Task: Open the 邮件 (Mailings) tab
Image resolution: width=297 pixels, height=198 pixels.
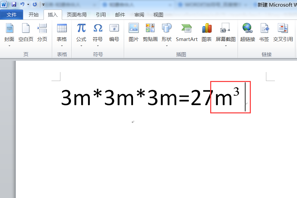Action: tap(120, 15)
